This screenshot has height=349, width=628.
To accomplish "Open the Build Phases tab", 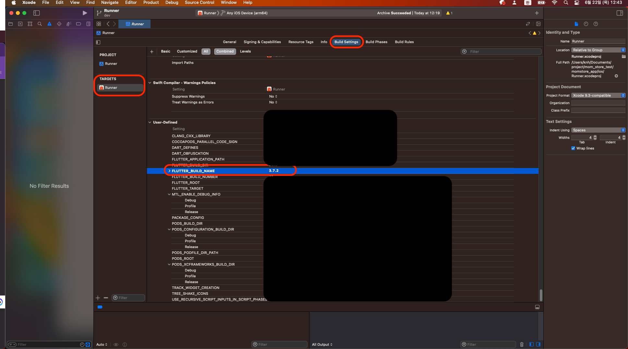I will (376, 42).
